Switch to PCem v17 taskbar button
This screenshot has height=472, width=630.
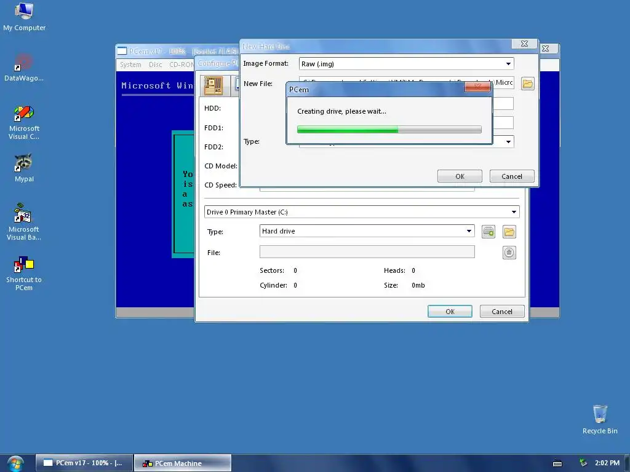84,463
